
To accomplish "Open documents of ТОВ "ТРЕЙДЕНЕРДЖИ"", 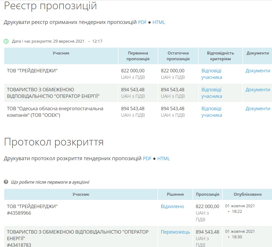I will 258,70.
